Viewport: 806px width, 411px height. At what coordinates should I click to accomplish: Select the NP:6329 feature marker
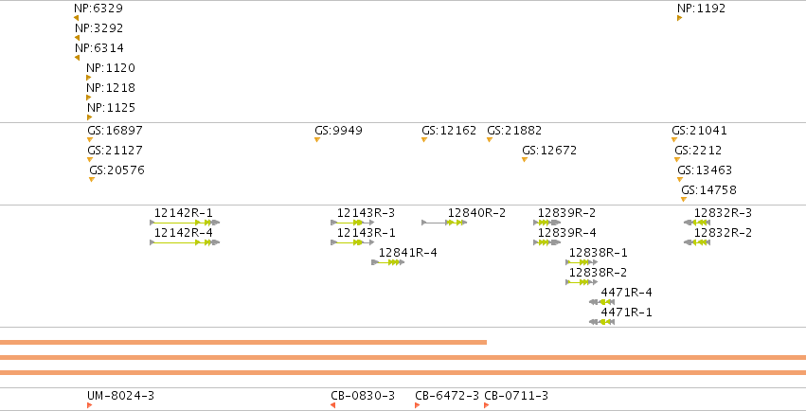click(76, 18)
